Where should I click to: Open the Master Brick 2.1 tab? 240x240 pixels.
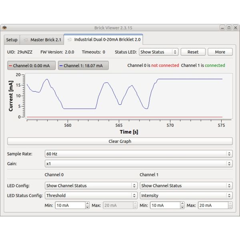pyautogui.click(x=42, y=40)
